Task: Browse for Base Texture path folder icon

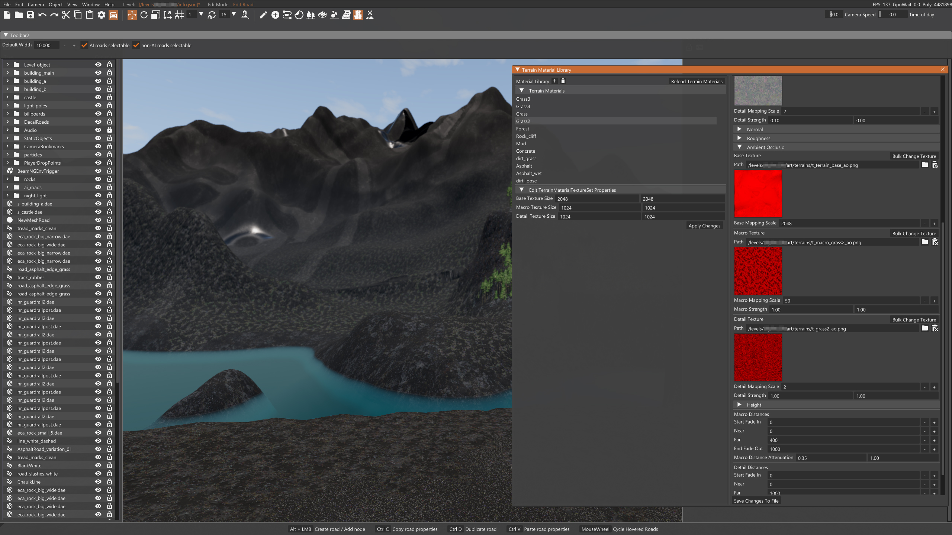Action: click(925, 165)
